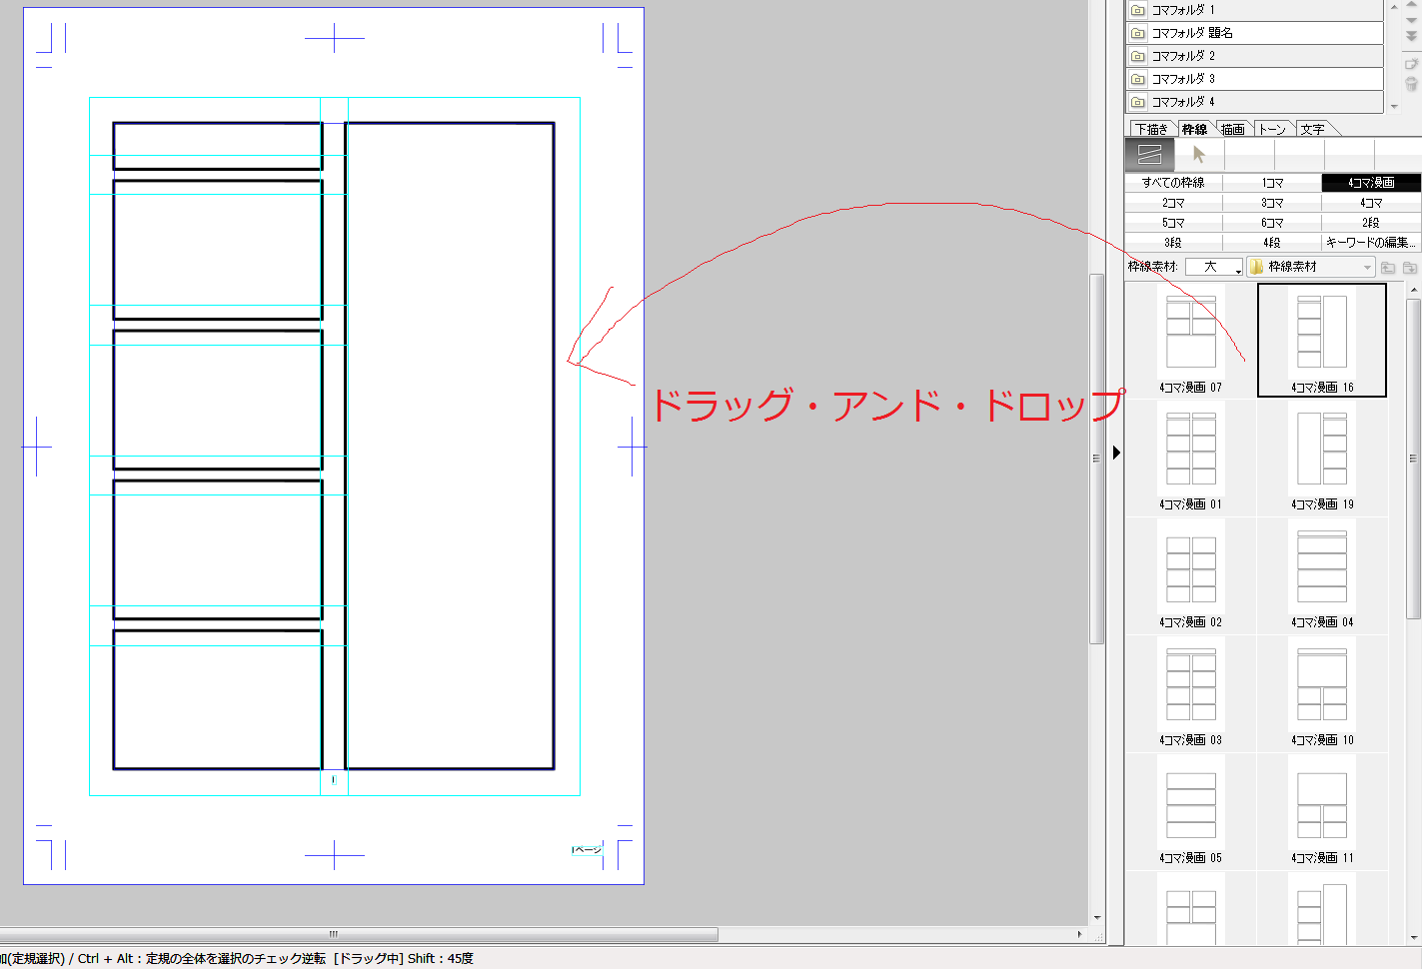Select the 4コマ漫画 02 frame template
Image resolution: width=1422 pixels, height=970 pixels.
1191,575
